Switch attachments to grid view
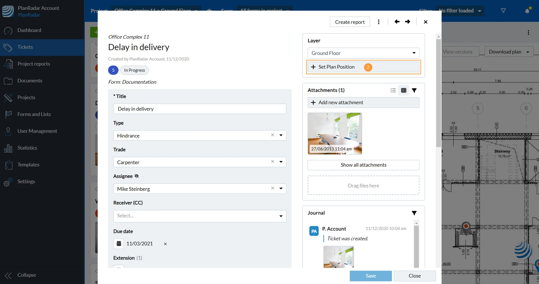Viewport: 539px width, 284px height. point(404,90)
